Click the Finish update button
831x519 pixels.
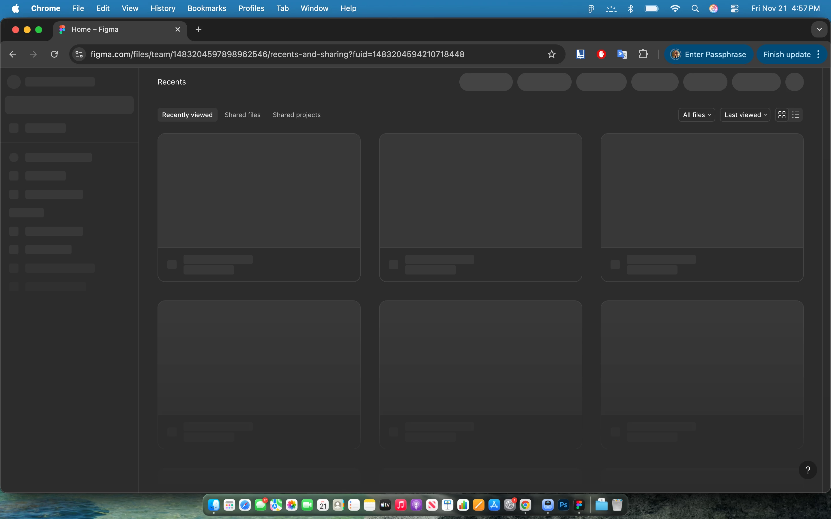tap(787, 54)
